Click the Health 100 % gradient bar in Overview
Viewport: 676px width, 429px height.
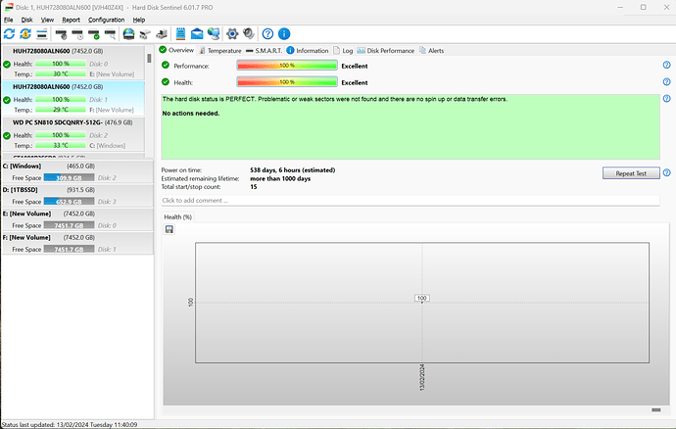[287, 81]
